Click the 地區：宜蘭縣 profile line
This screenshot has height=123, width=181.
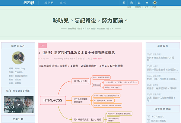pyautogui.click(x=15, y=83)
